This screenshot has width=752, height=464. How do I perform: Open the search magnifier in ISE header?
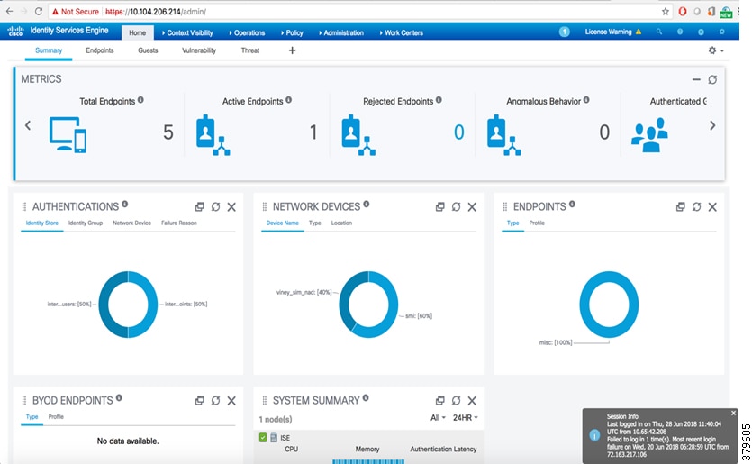pyautogui.click(x=659, y=32)
